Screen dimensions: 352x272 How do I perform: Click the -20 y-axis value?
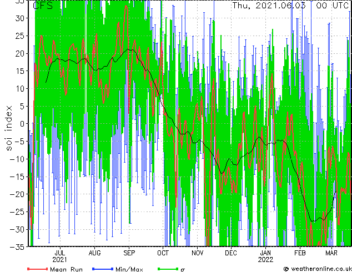(x=17, y=194)
